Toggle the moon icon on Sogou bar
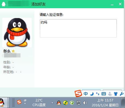The height and width of the screenshot is (108, 125). 92,94
